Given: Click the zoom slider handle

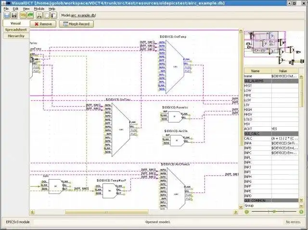Looking at the screenshot, I should 274,212.
